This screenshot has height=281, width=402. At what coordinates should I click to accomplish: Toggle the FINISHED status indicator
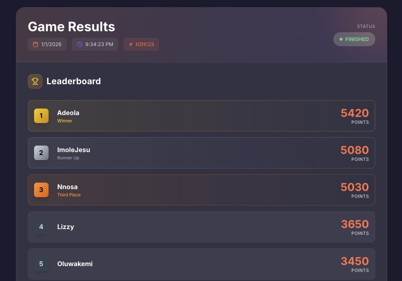[x=354, y=39]
